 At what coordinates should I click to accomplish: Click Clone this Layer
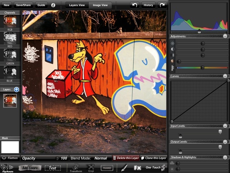click(x=154, y=158)
